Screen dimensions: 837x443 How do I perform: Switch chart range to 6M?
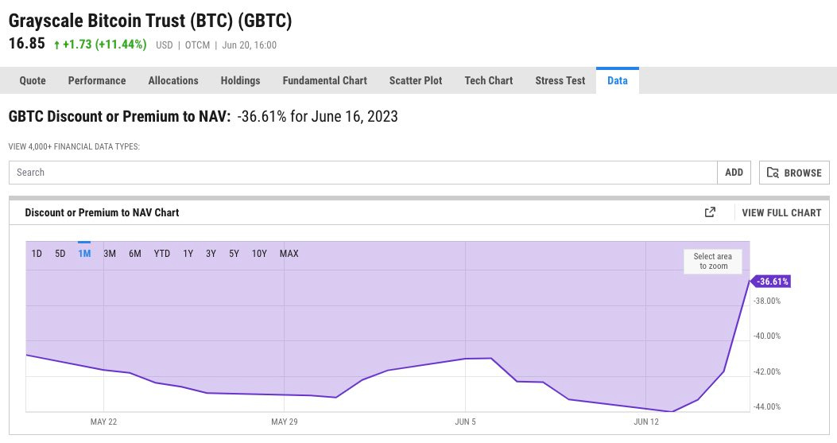click(135, 254)
